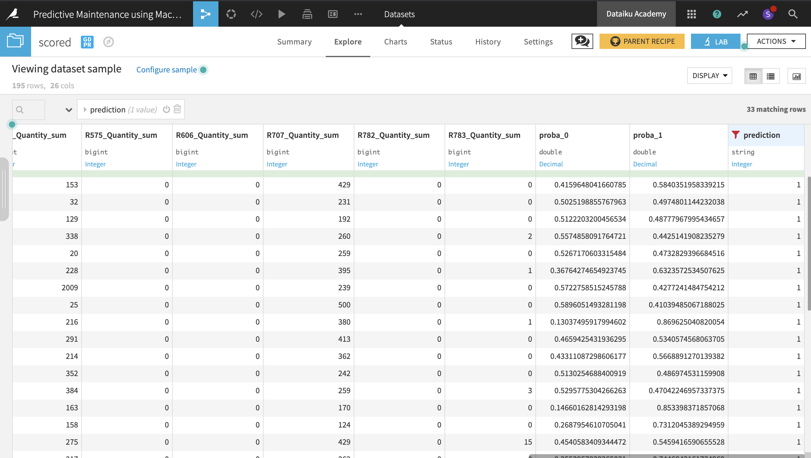Viewport: 811px width, 458px height.
Task: Open R782_Quantity_sum Integer meaning dropdown
Action: (368, 164)
